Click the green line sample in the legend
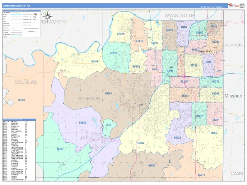The height and width of the screenshot is (185, 247). 16,36
